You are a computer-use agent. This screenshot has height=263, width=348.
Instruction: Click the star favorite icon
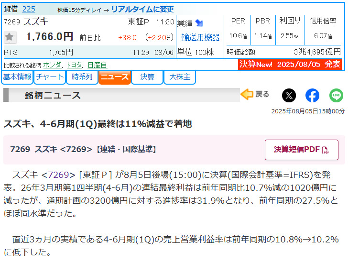10,37
